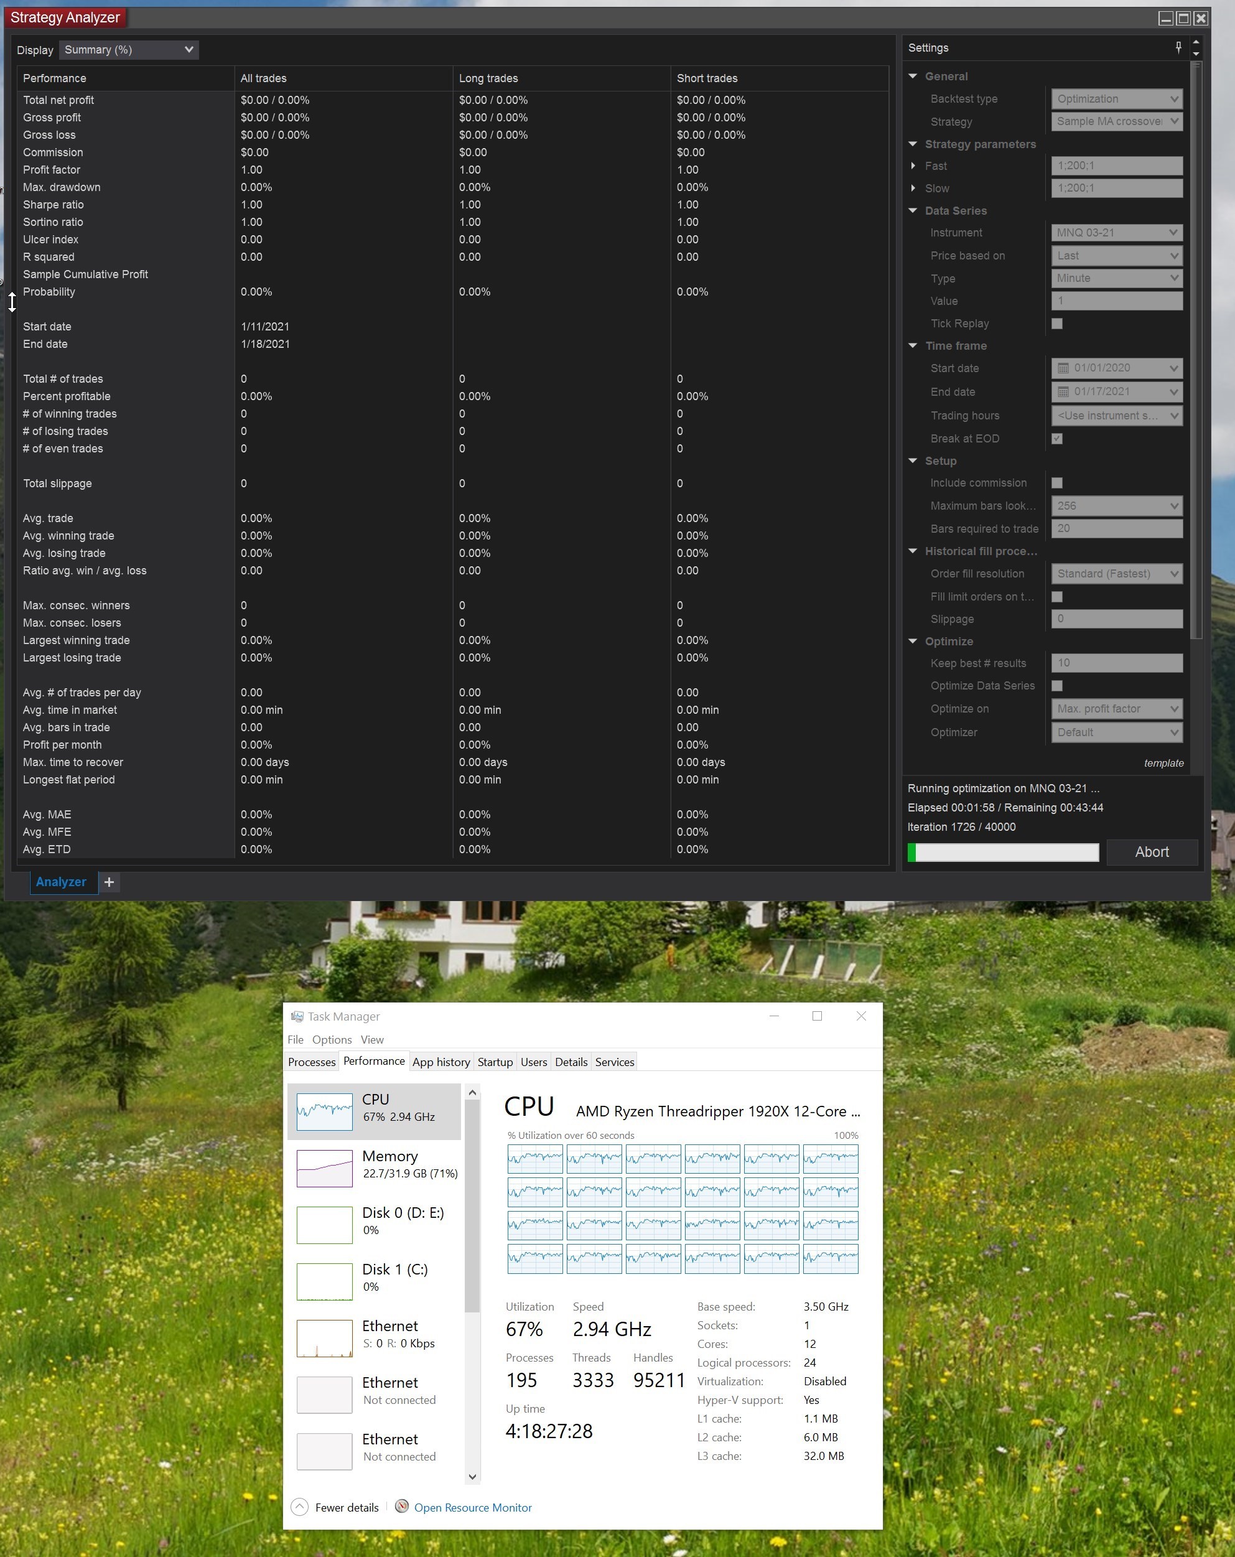Click the plus icon beside Analyzer tab
1235x1557 pixels.
click(109, 882)
